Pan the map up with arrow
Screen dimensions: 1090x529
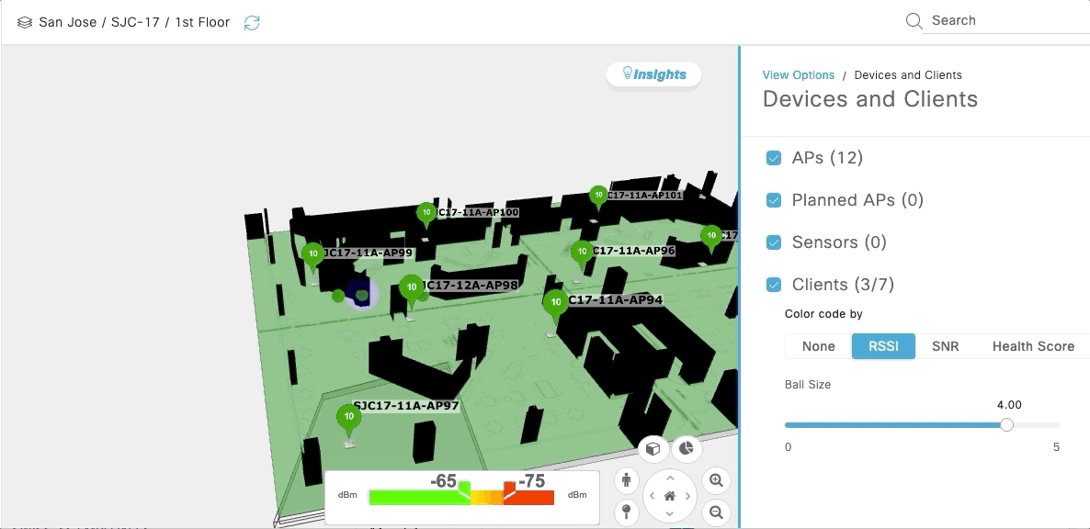(x=670, y=478)
